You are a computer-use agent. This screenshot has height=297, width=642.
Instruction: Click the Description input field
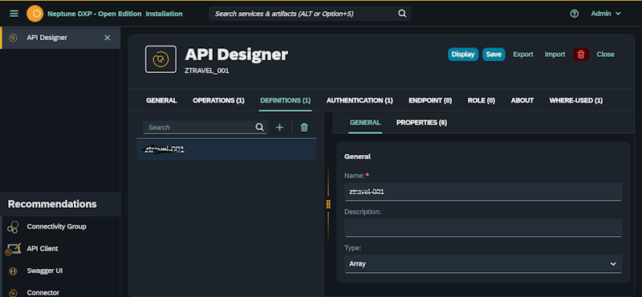483,227
